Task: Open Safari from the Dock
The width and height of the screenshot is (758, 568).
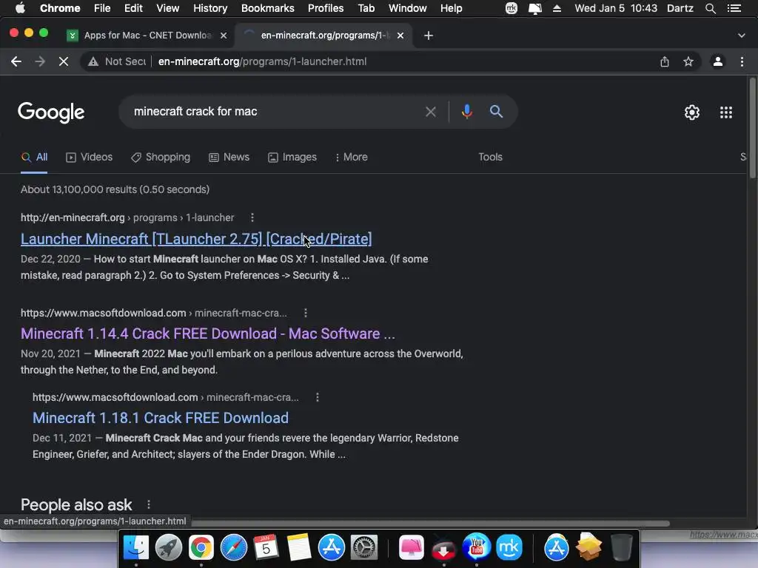Action: click(x=233, y=548)
